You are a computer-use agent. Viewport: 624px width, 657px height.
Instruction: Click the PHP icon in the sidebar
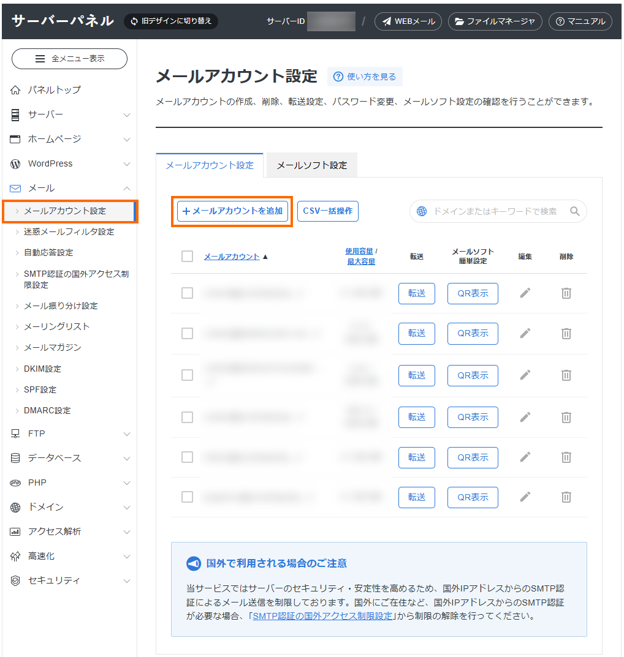click(x=15, y=482)
